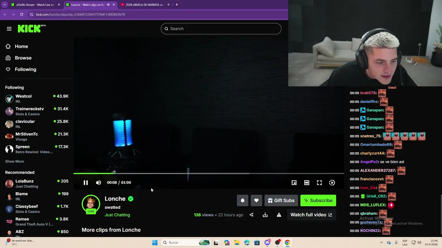
Task: Open Spreen channel in sidebar
Action: [x=37, y=149]
